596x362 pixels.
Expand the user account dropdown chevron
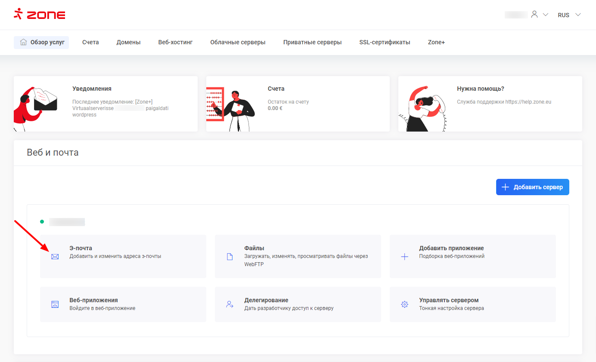[x=546, y=15]
